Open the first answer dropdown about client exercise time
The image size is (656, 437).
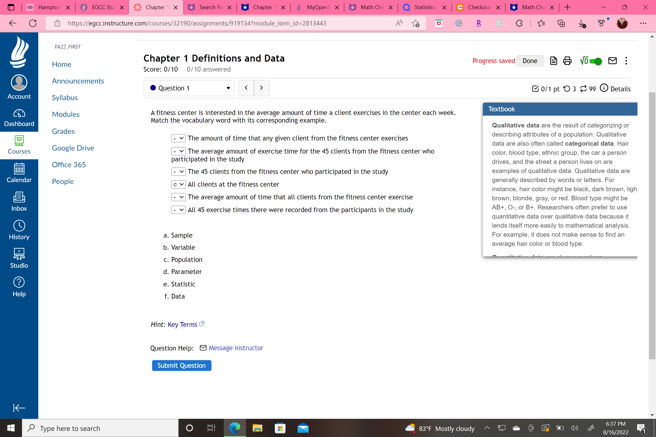click(x=178, y=138)
